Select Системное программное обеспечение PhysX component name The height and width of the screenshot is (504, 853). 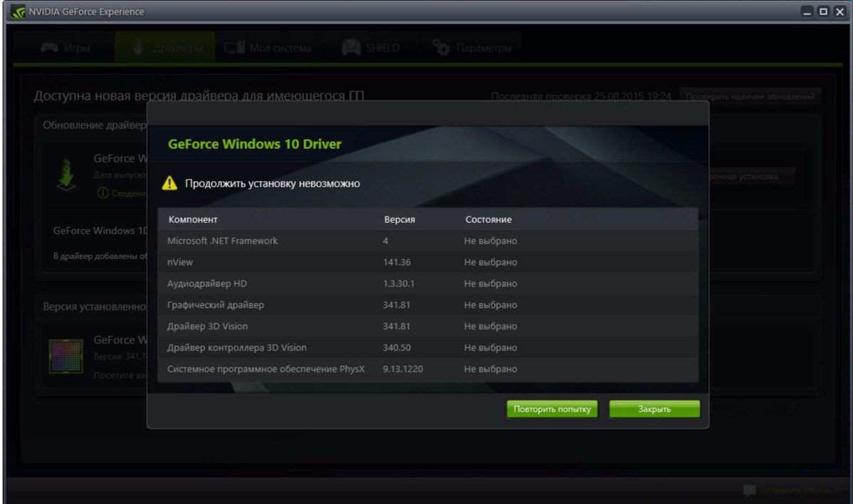coord(266,369)
